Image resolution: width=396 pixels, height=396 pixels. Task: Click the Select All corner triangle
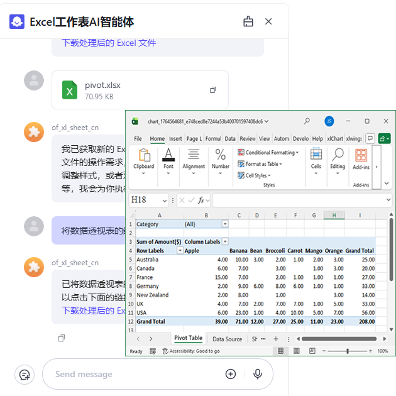(132, 215)
